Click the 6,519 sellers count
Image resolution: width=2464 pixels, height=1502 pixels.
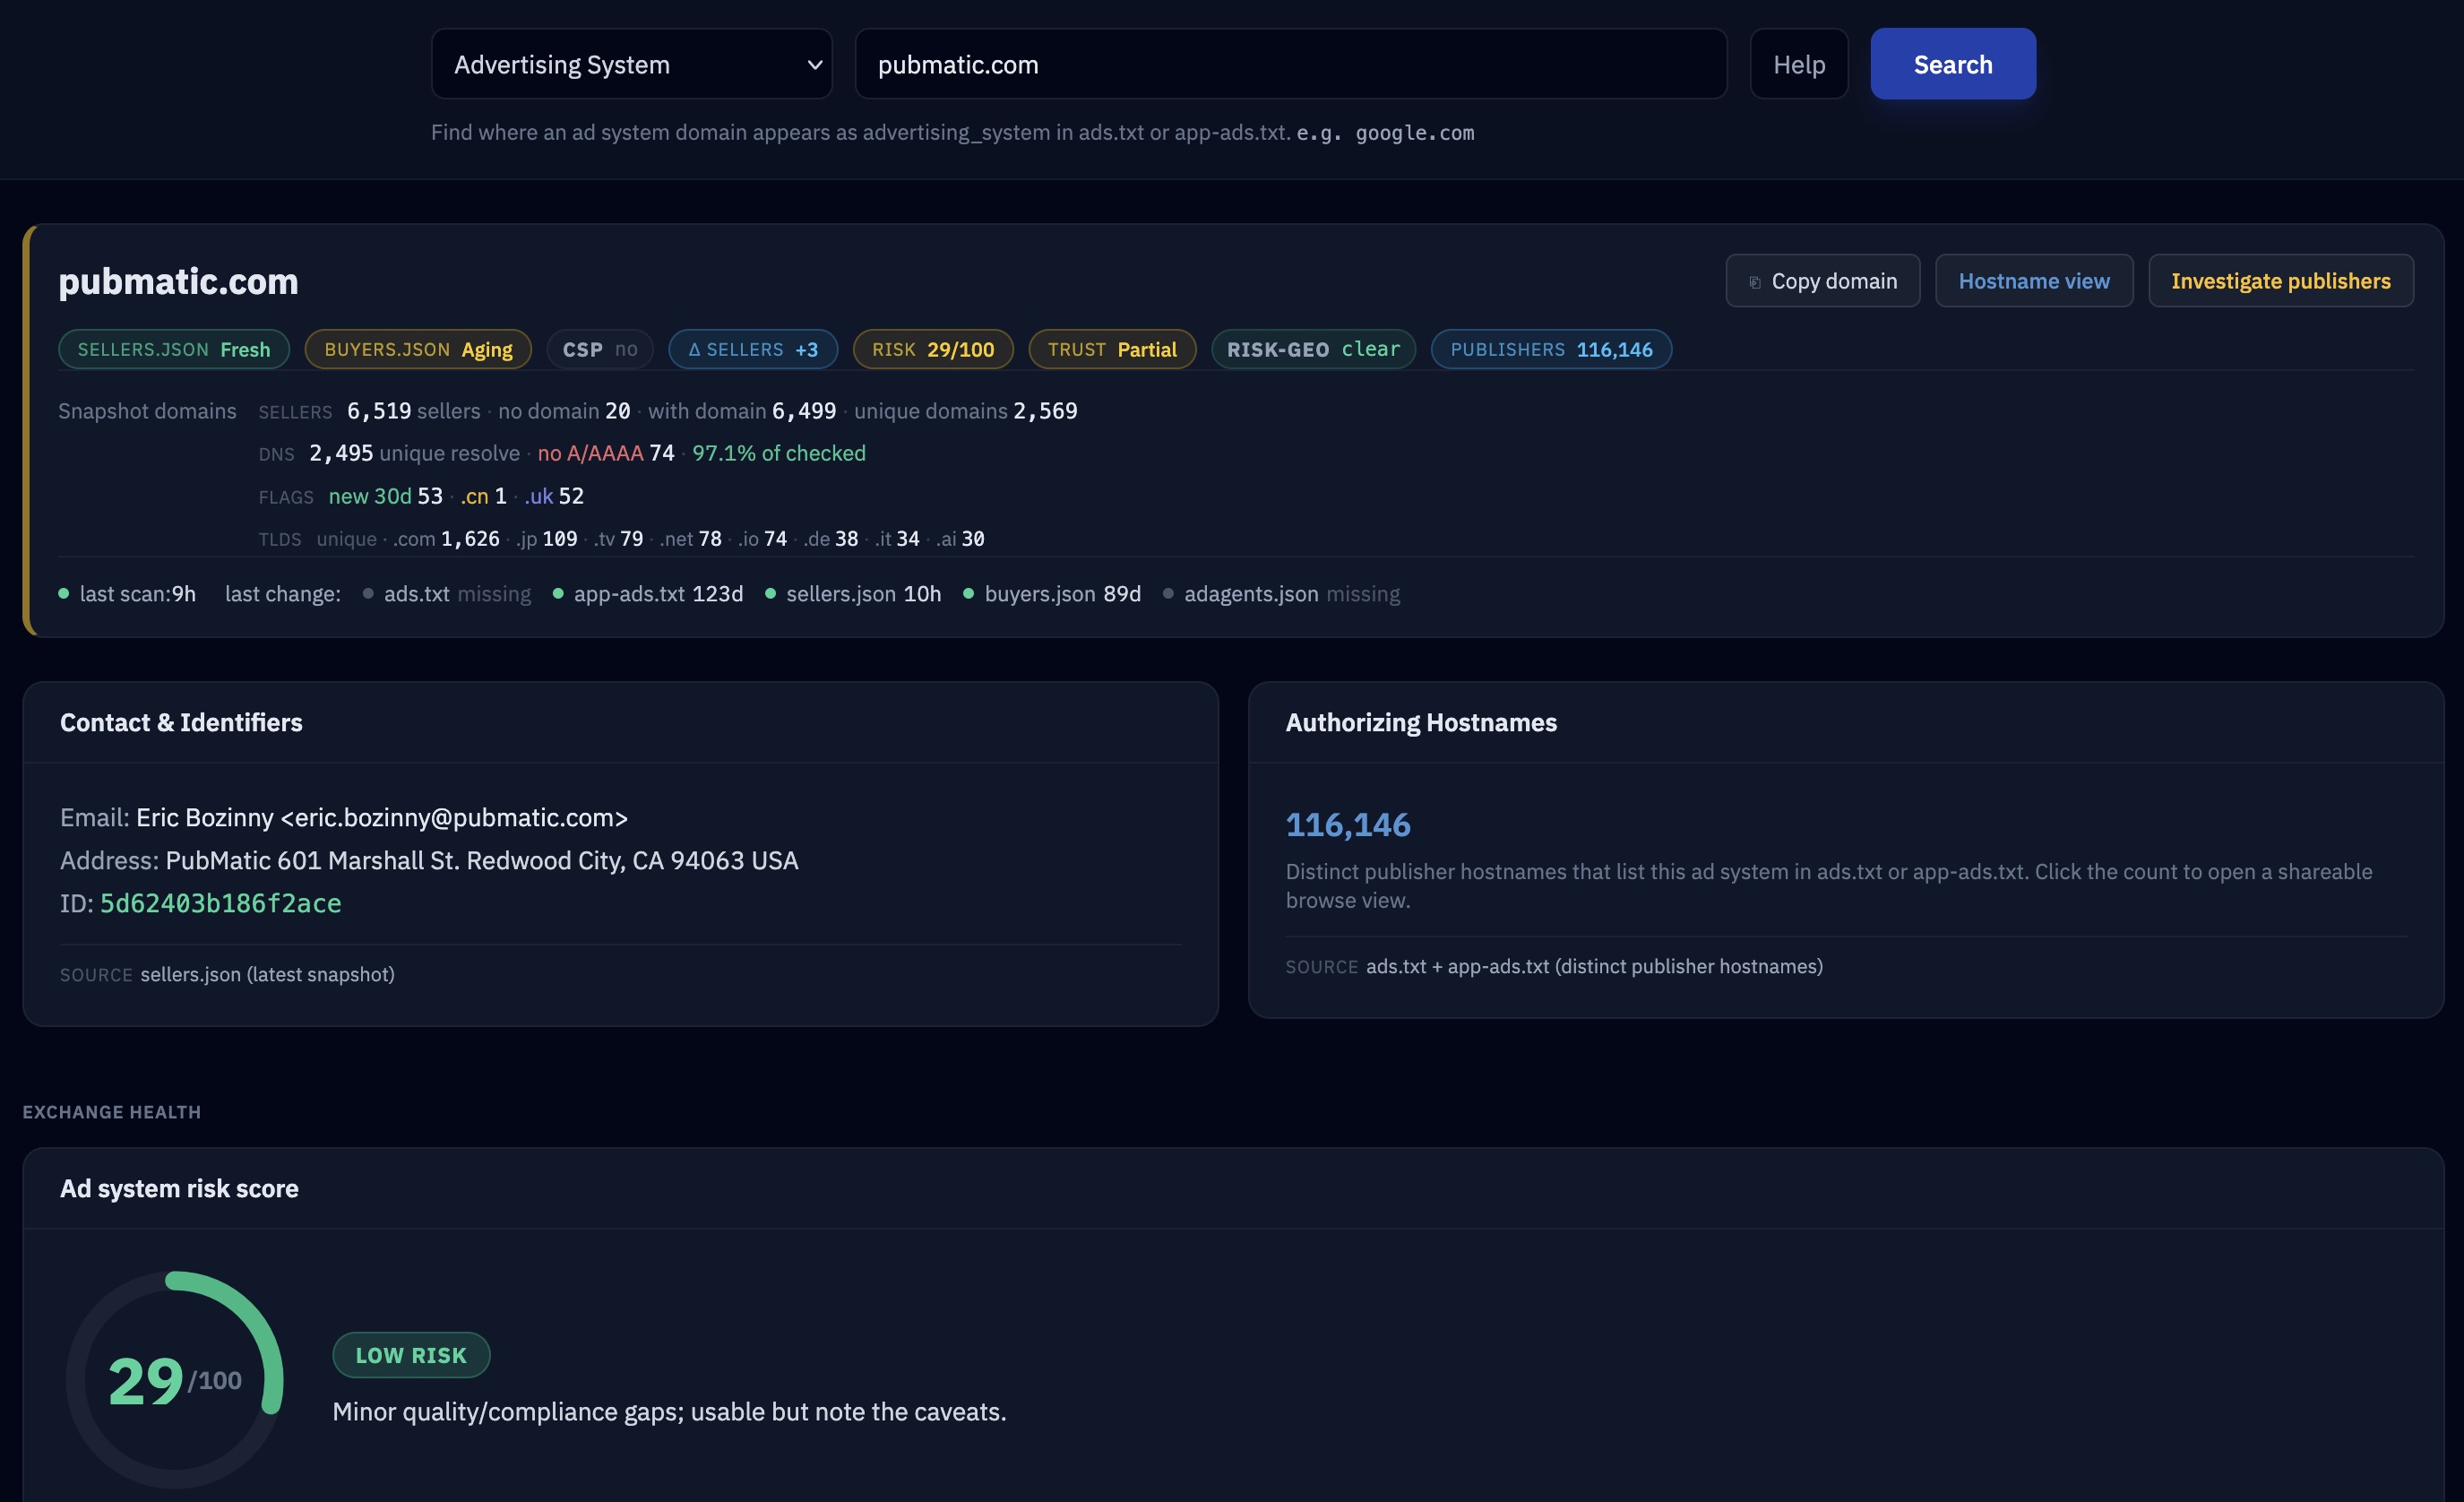pyautogui.click(x=413, y=411)
